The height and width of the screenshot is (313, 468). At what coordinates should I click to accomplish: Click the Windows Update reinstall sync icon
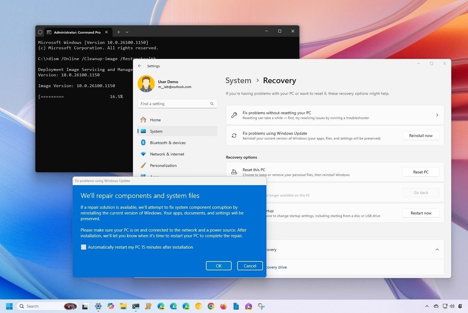[x=234, y=136]
